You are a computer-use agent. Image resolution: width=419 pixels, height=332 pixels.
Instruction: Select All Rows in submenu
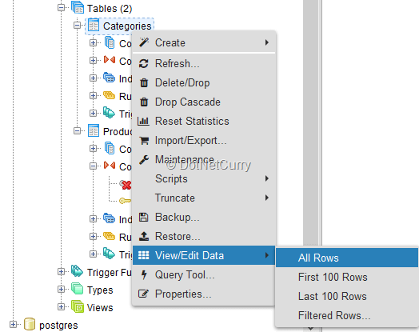(x=347, y=258)
